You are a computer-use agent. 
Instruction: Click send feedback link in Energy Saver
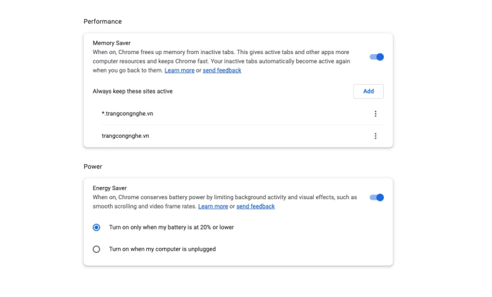(255, 207)
